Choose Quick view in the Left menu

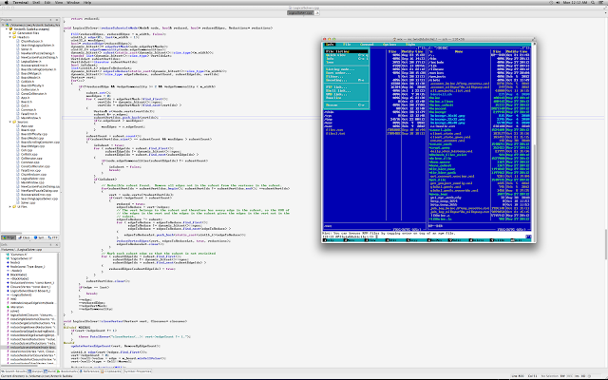347,55
